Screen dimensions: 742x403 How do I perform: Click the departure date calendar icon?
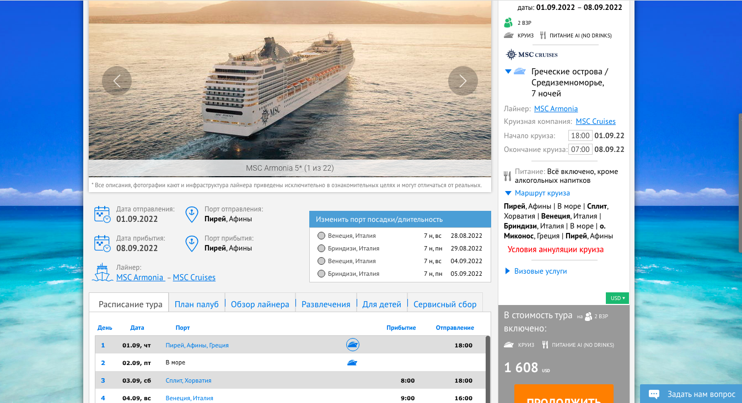click(102, 214)
